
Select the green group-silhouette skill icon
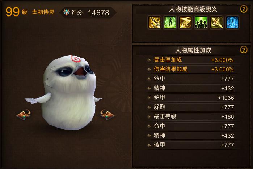click(x=201, y=22)
